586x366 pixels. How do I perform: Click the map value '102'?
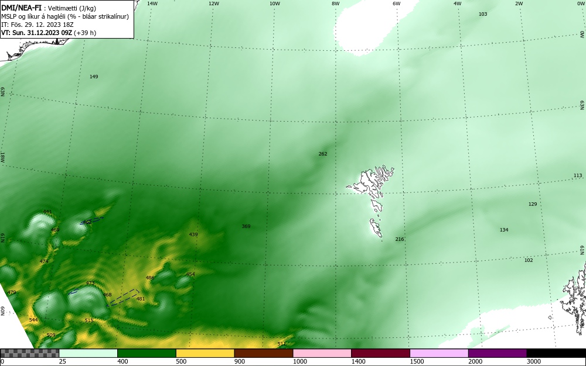(529, 261)
